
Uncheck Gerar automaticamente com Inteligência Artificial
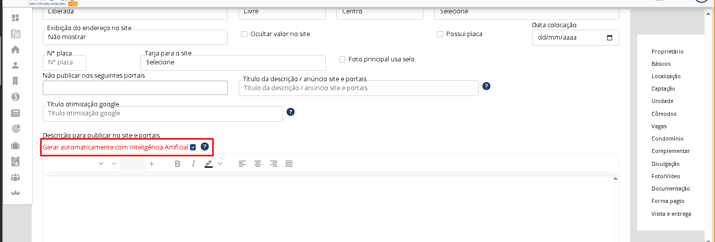pos(193,147)
